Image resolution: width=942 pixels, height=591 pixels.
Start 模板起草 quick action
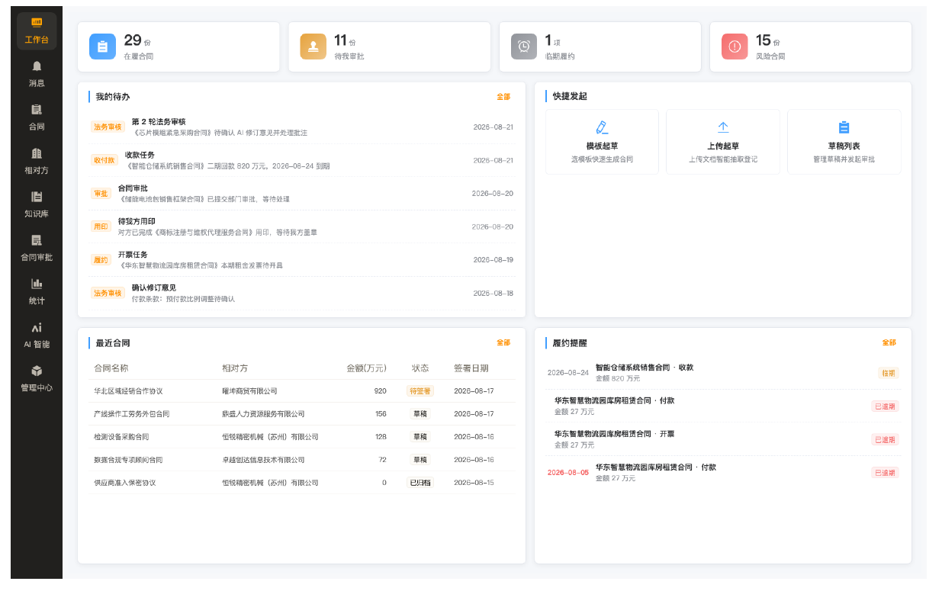(602, 142)
